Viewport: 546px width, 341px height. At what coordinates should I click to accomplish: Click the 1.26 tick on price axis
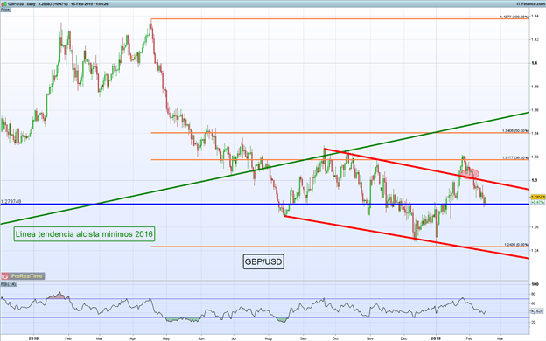(x=535, y=226)
